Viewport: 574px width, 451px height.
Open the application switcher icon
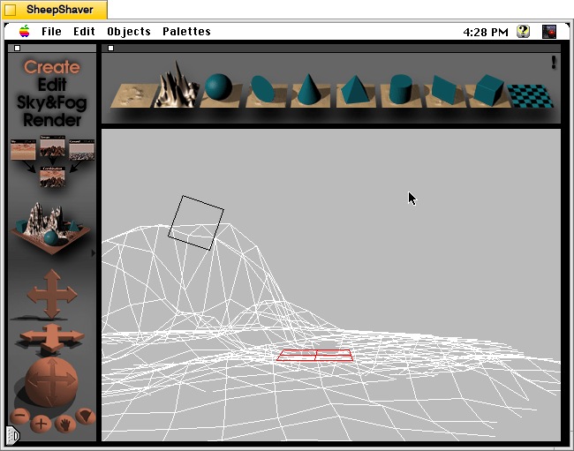tap(549, 32)
